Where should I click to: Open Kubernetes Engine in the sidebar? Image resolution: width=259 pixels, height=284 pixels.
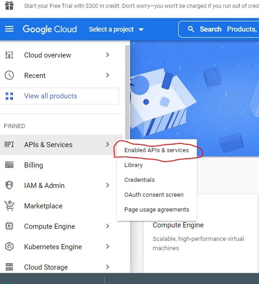coord(61,247)
